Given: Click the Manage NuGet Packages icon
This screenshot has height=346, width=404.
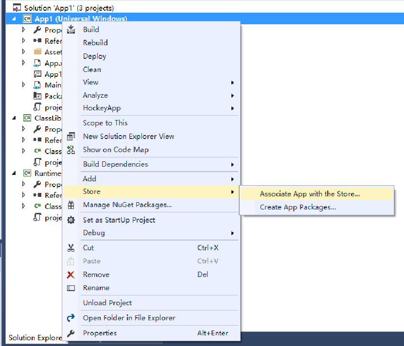Looking at the screenshot, I should pos(71,205).
